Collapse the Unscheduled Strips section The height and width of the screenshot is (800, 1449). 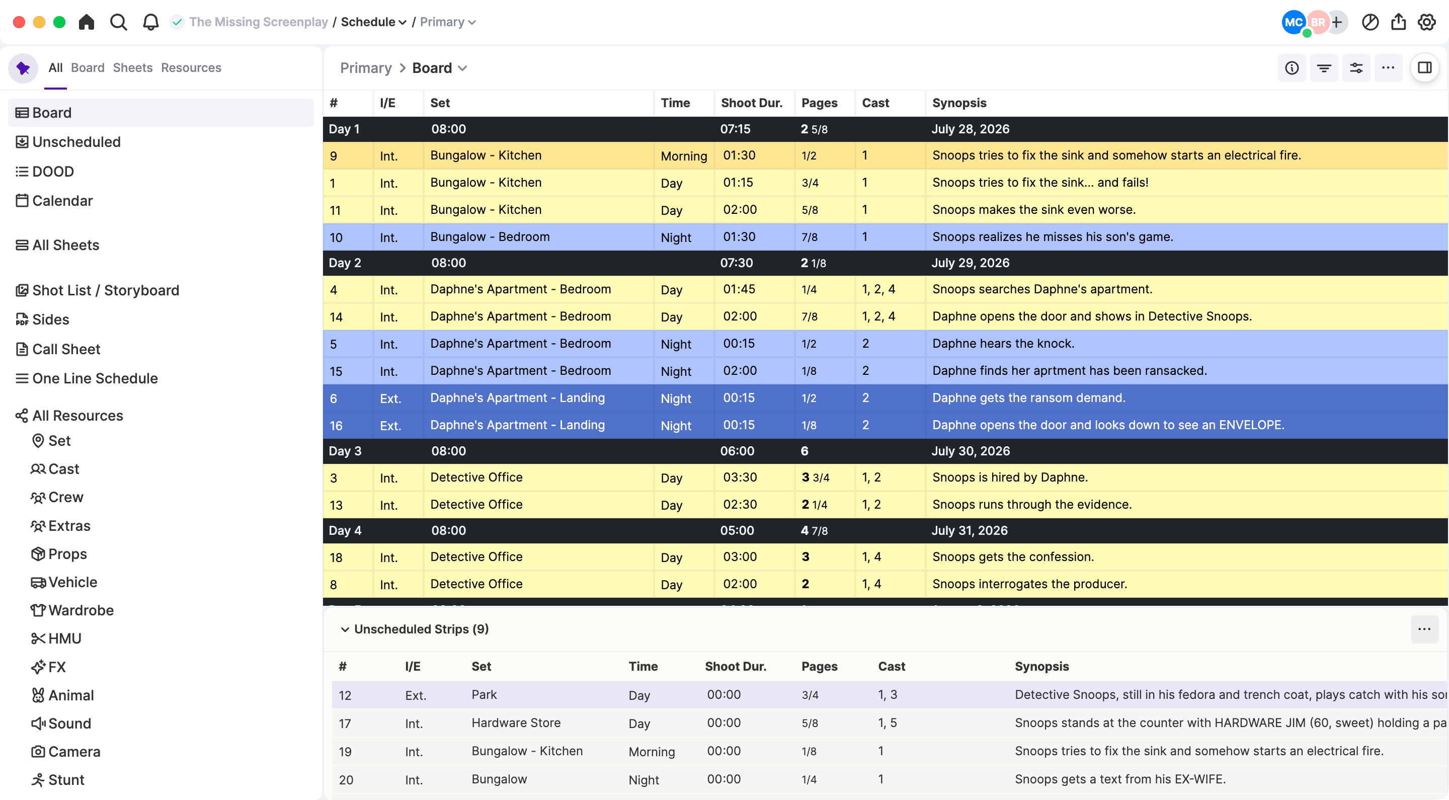345,629
